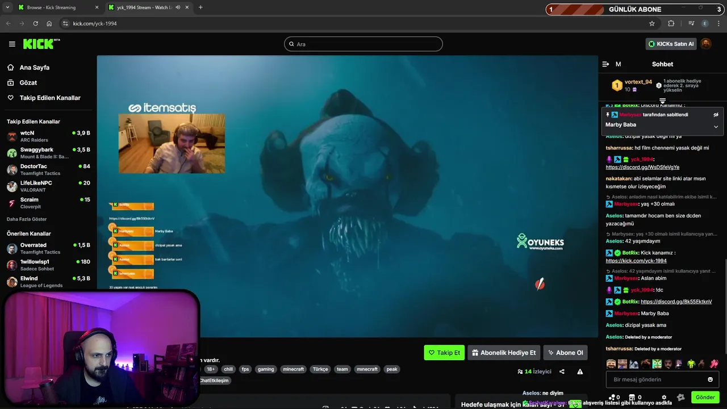Select the Türkçe tag
The width and height of the screenshot is (727, 409).
pyautogui.click(x=320, y=369)
